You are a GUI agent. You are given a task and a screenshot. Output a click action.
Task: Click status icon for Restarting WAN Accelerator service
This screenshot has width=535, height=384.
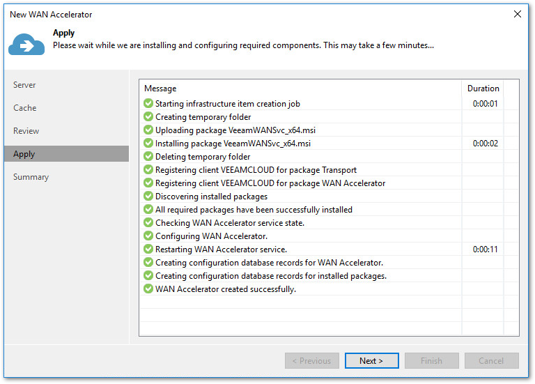[148, 249]
